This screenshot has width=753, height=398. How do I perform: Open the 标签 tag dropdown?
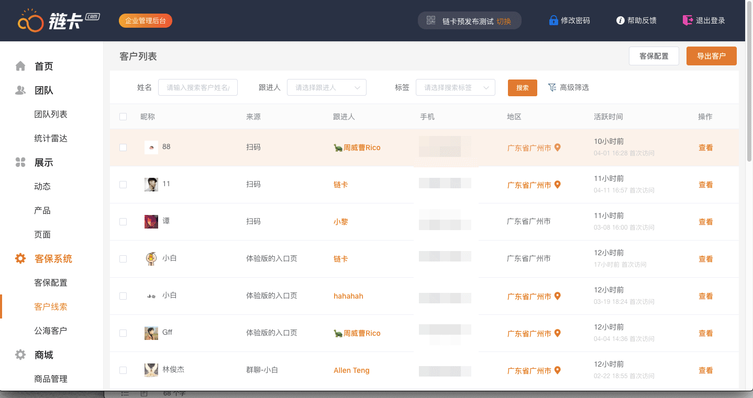pos(455,87)
